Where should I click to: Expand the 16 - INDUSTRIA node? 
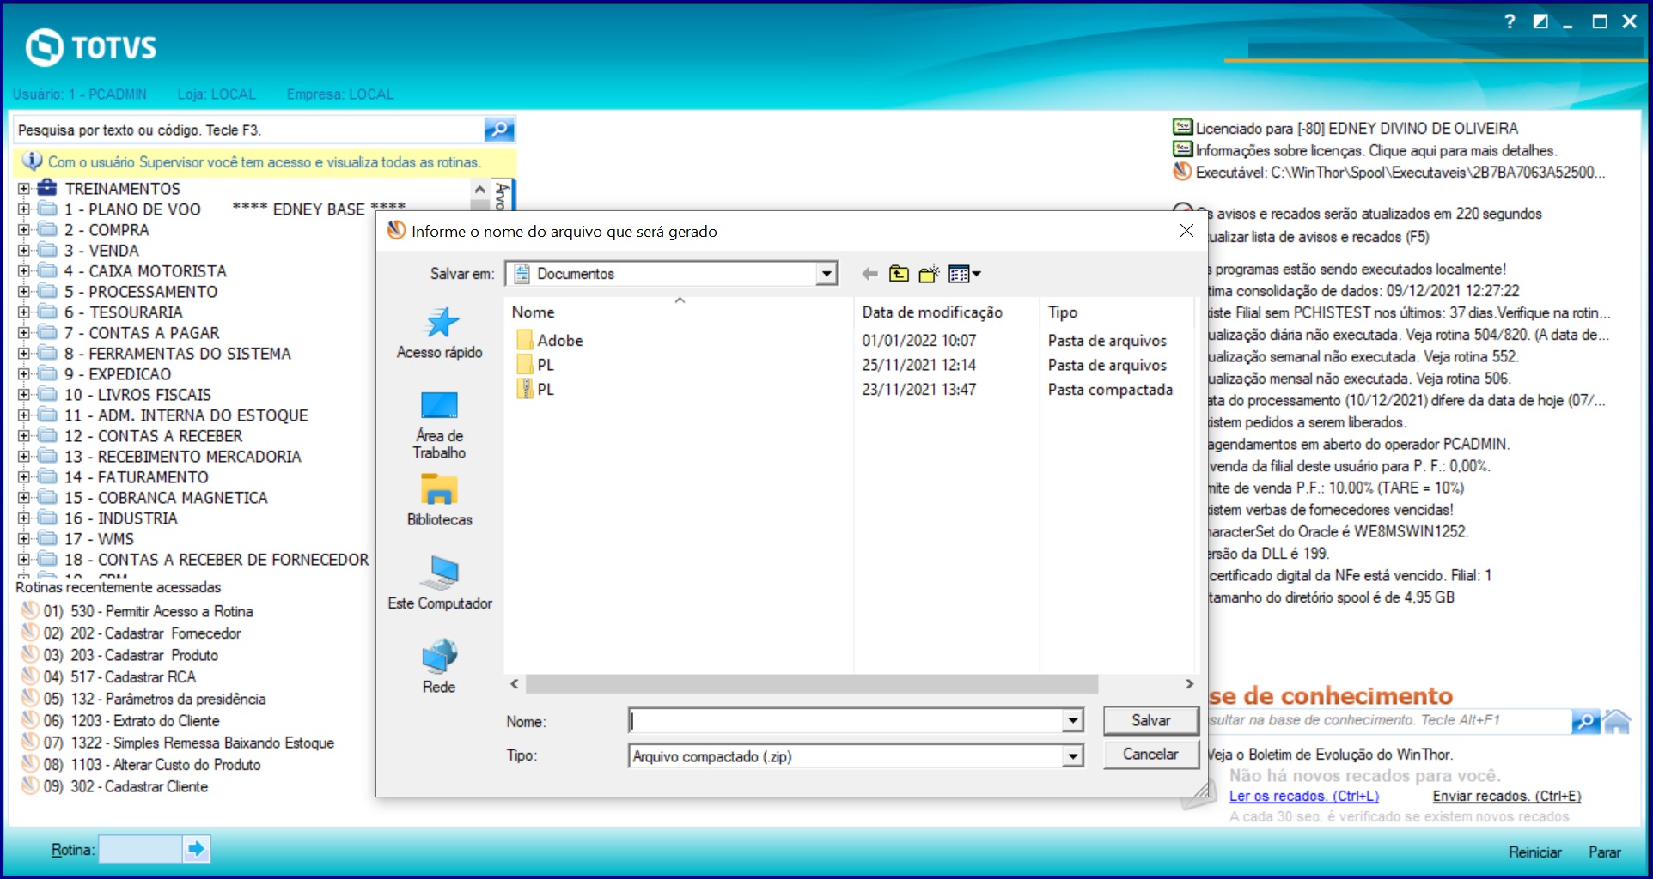pos(24,518)
